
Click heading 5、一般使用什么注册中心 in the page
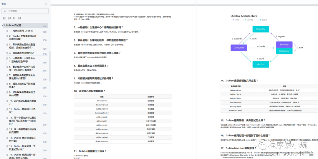tap(98, 27)
